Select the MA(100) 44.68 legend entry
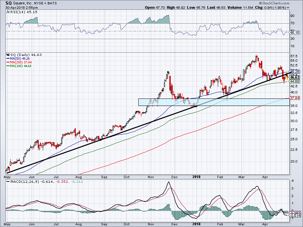Screen dimensions: 303x227 [21, 66]
